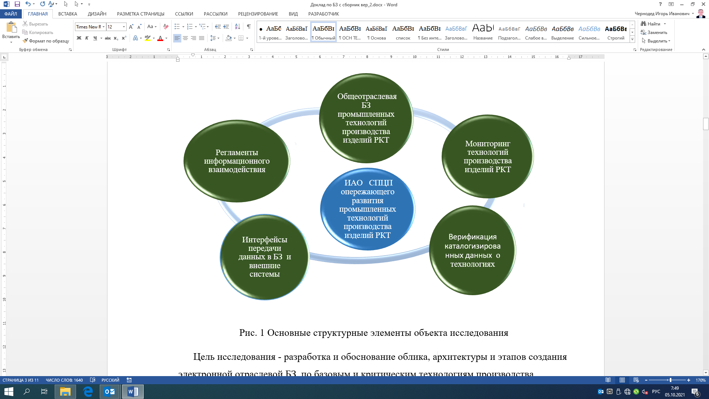The height and width of the screenshot is (399, 709).
Task: Open the font size dropdown showing 12
Action: [x=124, y=27]
